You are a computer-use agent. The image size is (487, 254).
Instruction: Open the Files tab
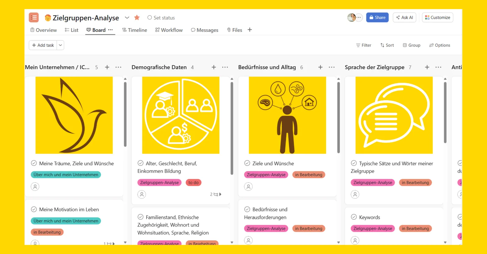[235, 30]
